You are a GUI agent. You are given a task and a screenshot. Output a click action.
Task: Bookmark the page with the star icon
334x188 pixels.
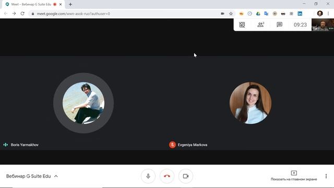coord(231,14)
